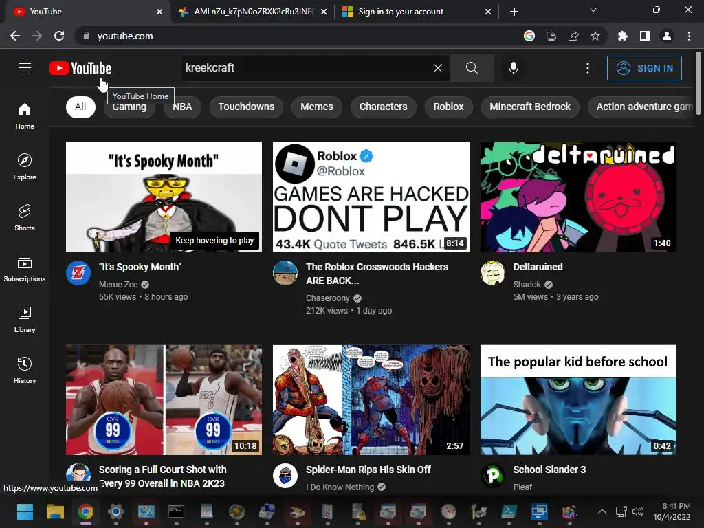Open the taskbar clock and date

tap(672, 511)
